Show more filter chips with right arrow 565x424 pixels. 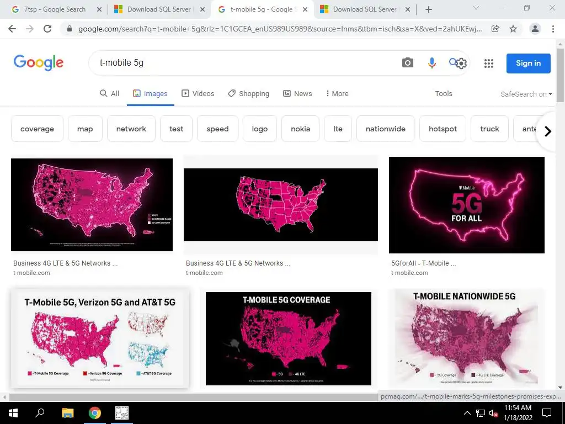click(x=548, y=131)
